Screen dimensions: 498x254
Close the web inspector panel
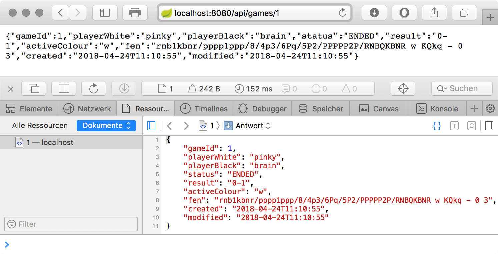[11, 89]
